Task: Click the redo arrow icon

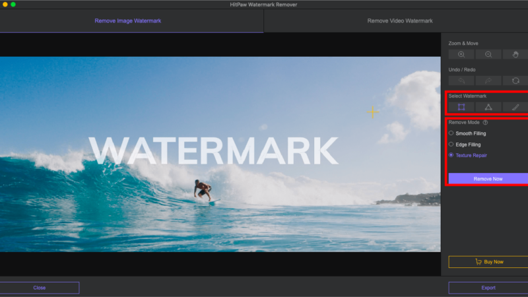Action: 488,81
